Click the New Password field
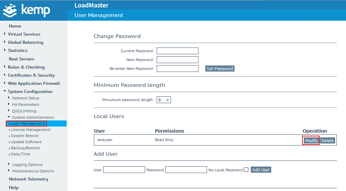 pos(177,60)
